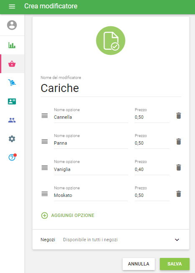Click the Negozi label
The image size is (195, 273).
click(48, 240)
